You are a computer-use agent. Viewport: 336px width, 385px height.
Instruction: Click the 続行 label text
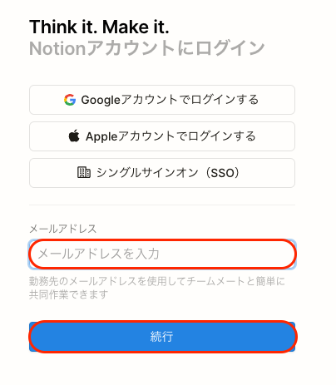coord(162,337)
